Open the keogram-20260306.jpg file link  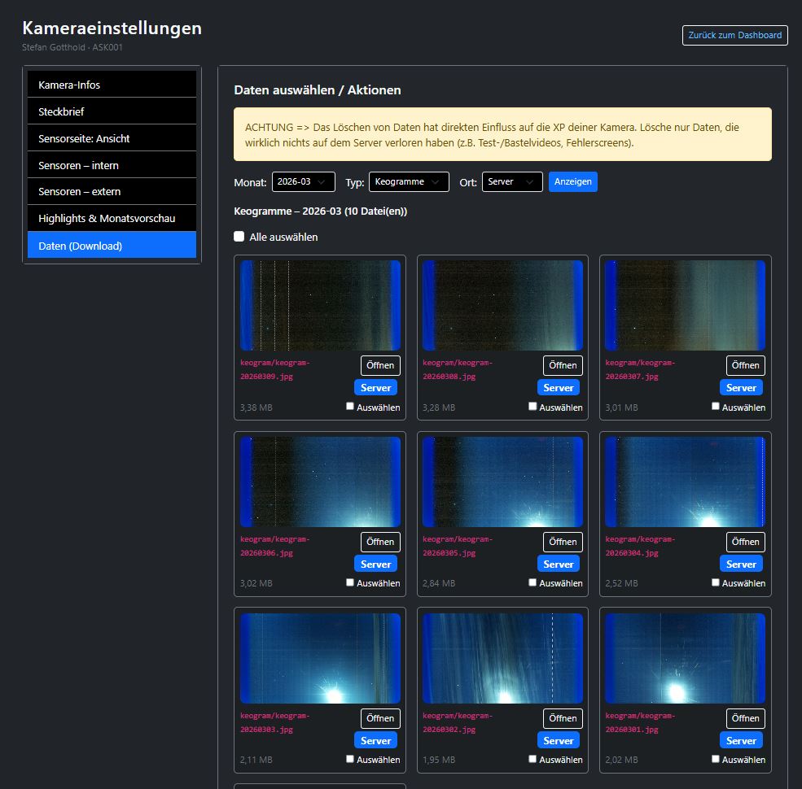tap(277, 546)
